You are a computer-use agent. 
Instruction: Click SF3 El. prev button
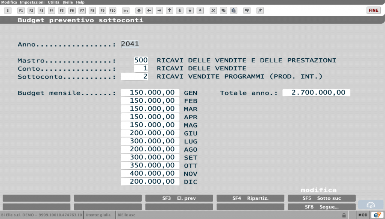pyautogui.click(x=179, y=198)
